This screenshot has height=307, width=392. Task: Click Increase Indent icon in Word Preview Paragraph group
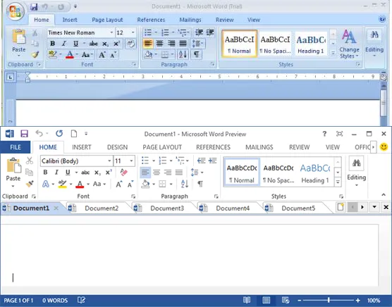click(x=213, y=161)
